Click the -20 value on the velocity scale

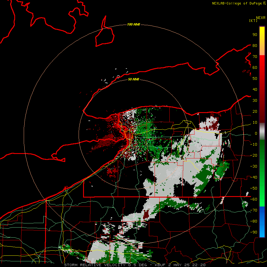(x=254, y=155)
